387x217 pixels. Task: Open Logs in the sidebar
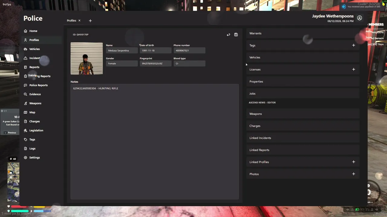(x=42, y=148)
